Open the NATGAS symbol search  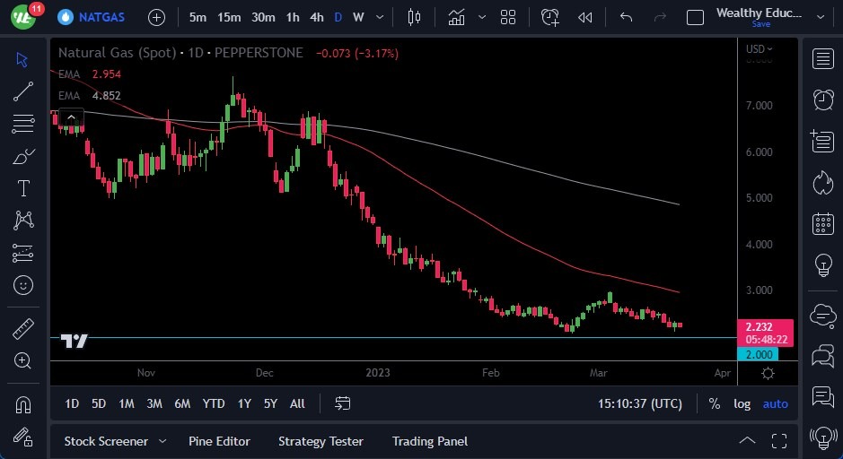tap(92, 17)
